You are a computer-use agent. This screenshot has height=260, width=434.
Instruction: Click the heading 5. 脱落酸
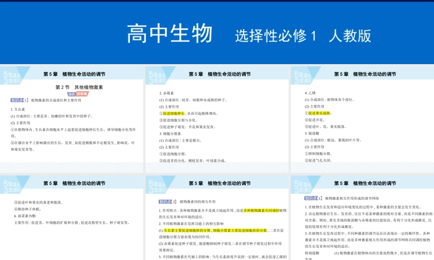(312, 133)
